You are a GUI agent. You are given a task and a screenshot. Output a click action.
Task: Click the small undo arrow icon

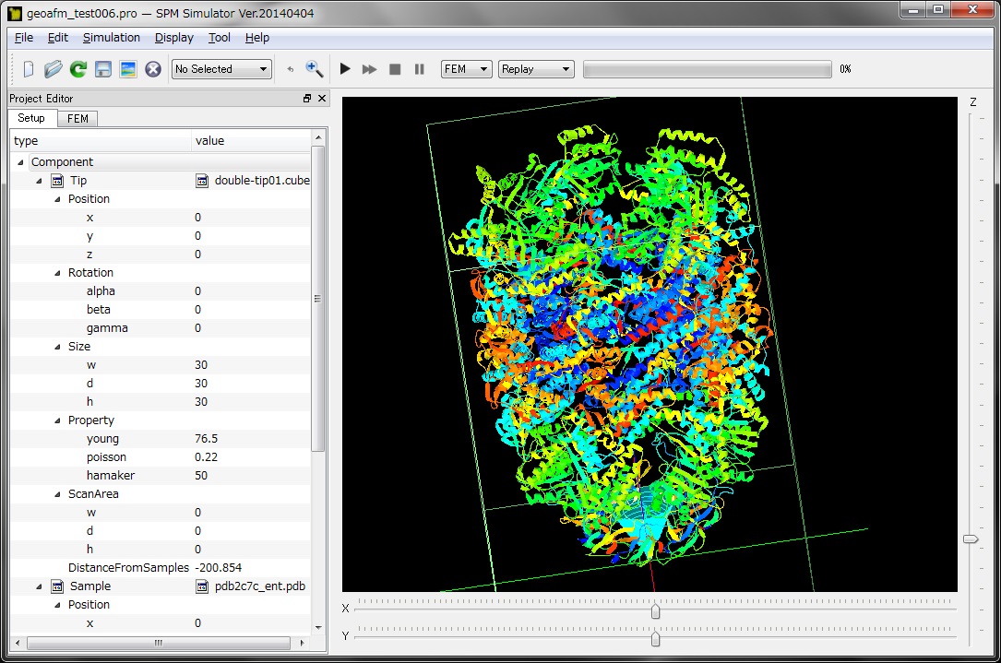291,69
